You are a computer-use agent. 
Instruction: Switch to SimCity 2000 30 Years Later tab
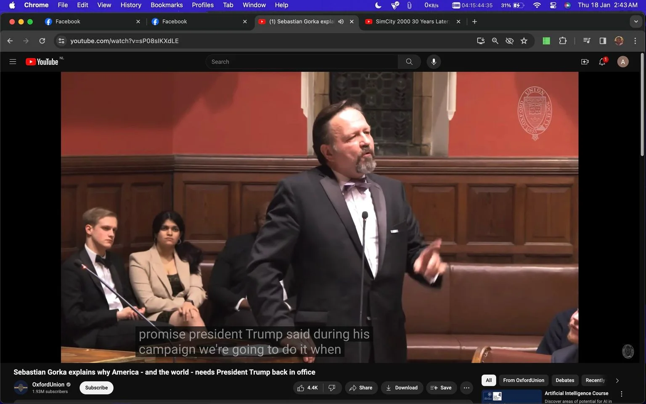coord(413,21)
